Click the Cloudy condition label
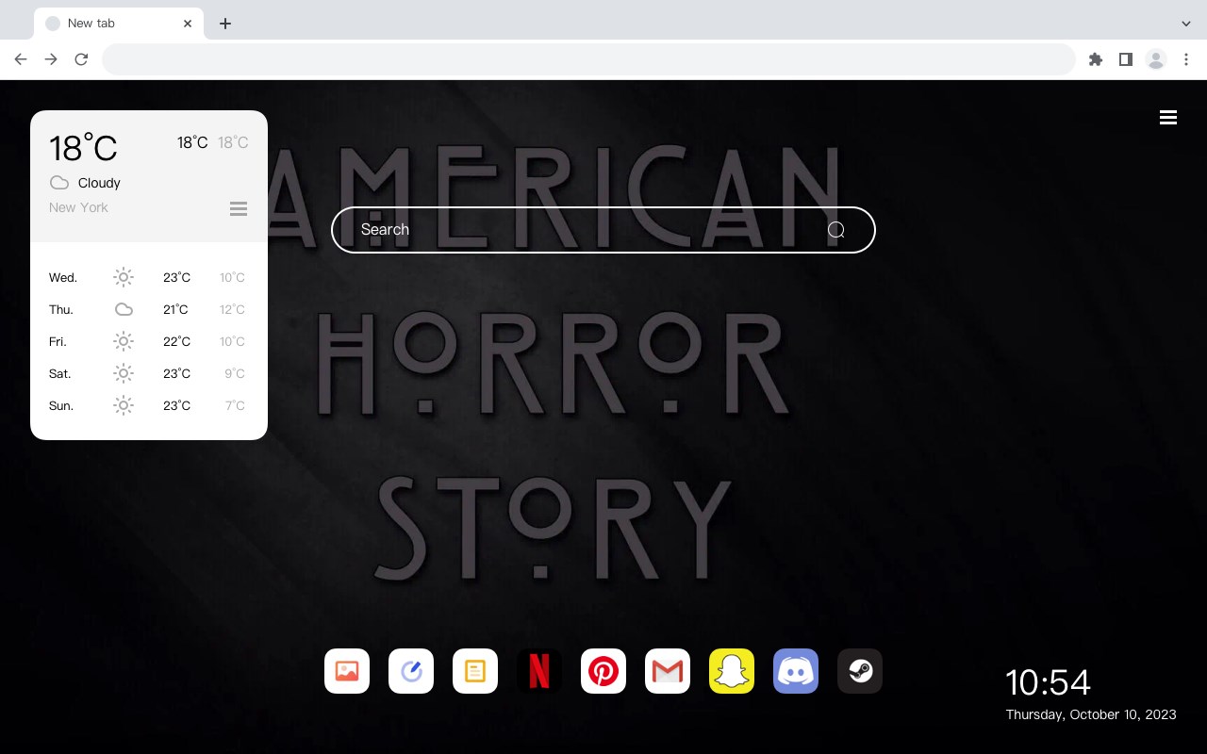 pyautogui.click(x=99, y=183)
